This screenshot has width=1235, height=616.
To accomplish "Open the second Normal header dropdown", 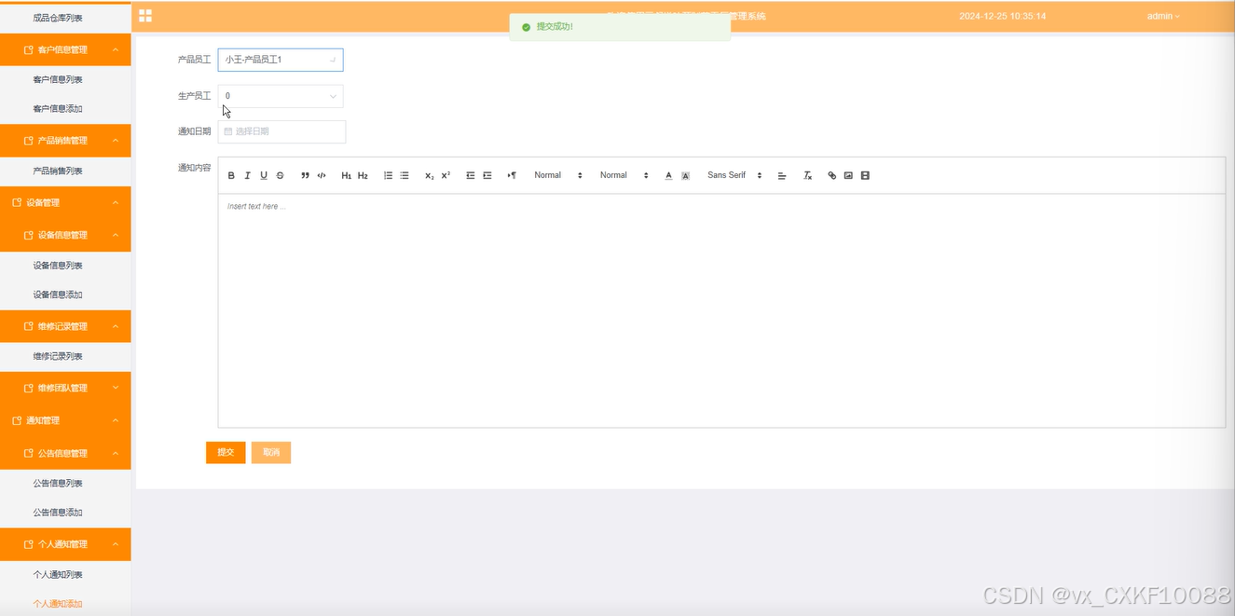I will click(x=624, y=175).
